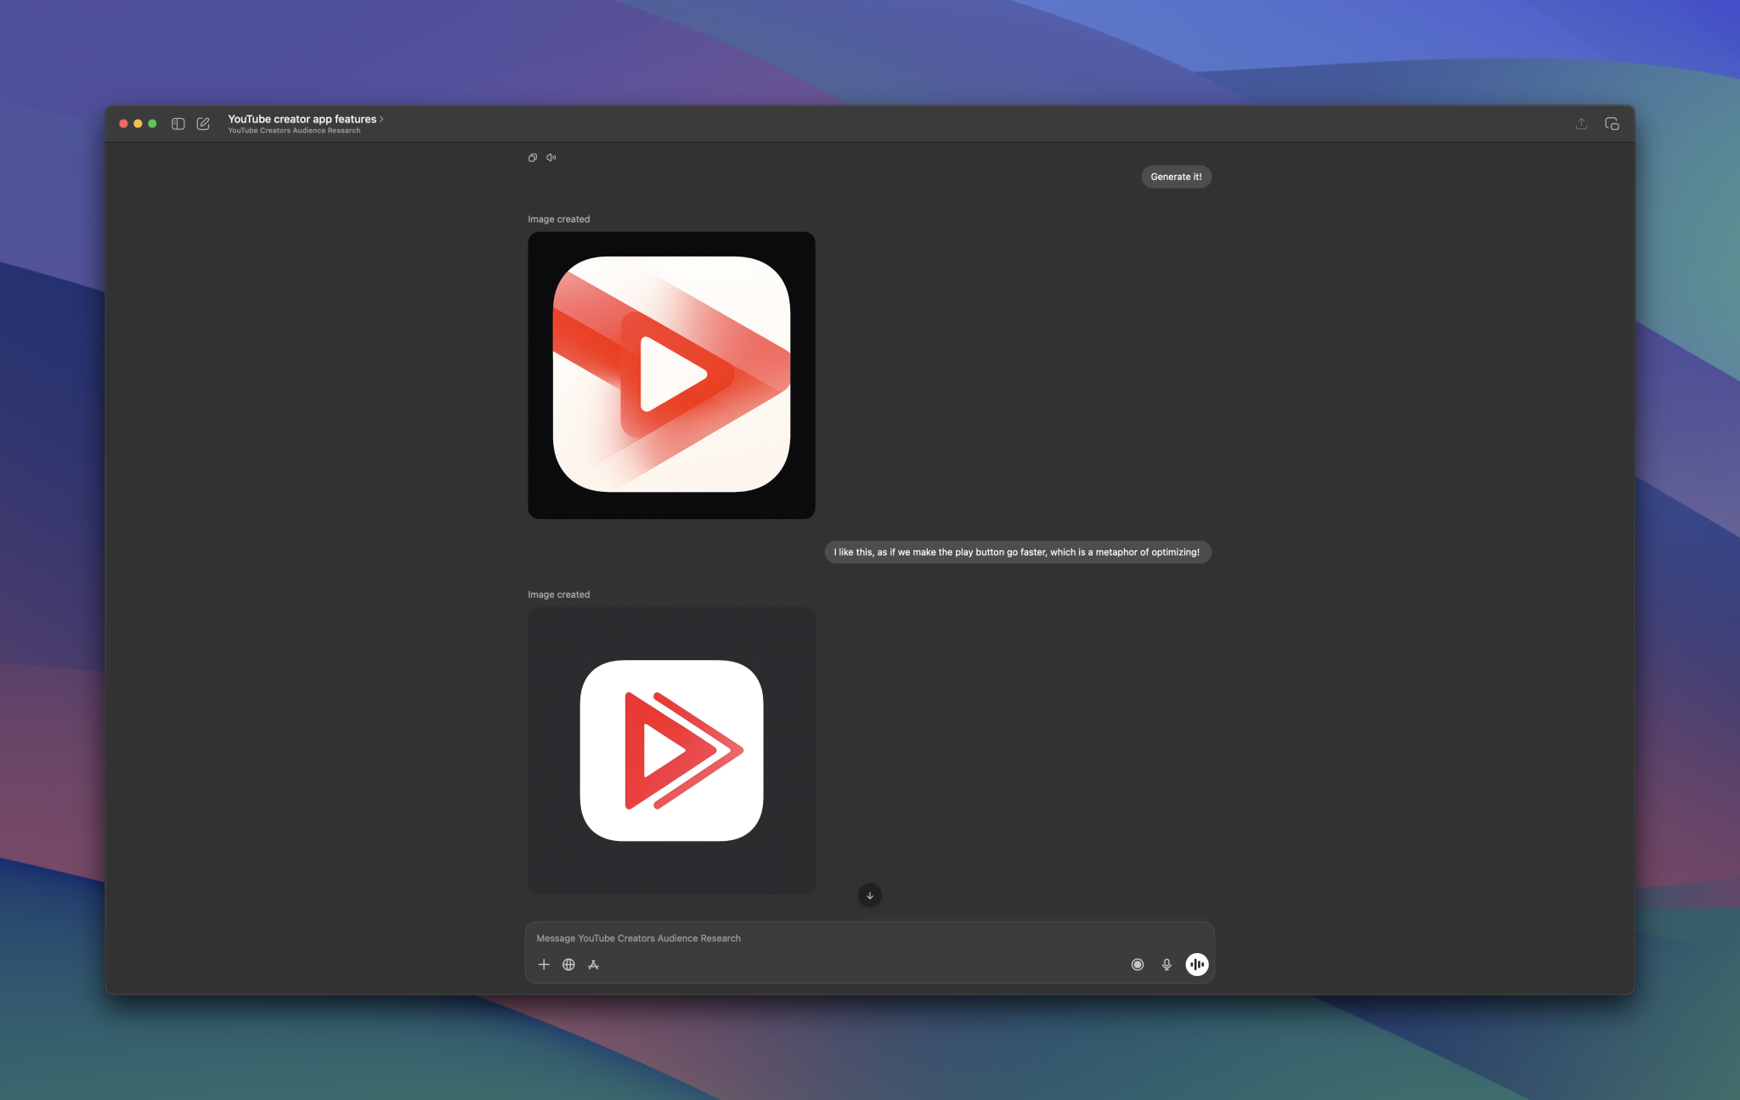This screenshot has width=1740, height=1100.
Task: Share the conversation via the upload icon
Action: coord(1581,123)
